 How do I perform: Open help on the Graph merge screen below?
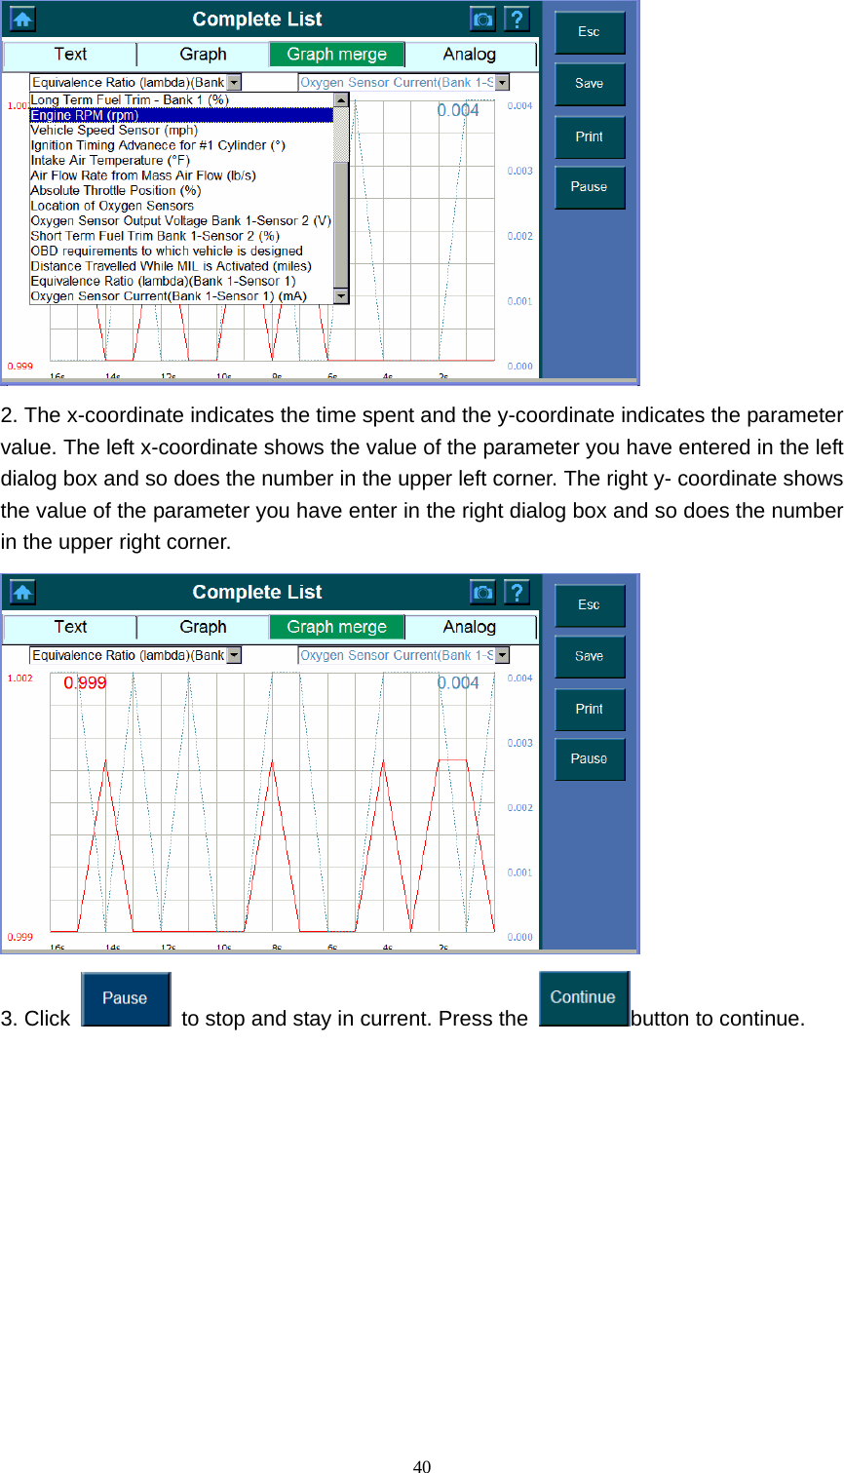[518, 592]
